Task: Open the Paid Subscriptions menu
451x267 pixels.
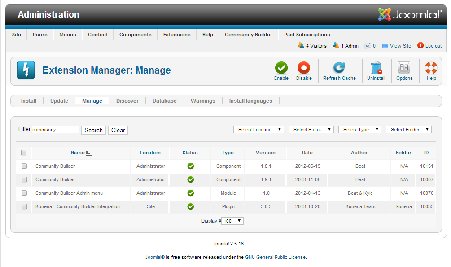Action: pyautogui.click(x=307, y=35)
